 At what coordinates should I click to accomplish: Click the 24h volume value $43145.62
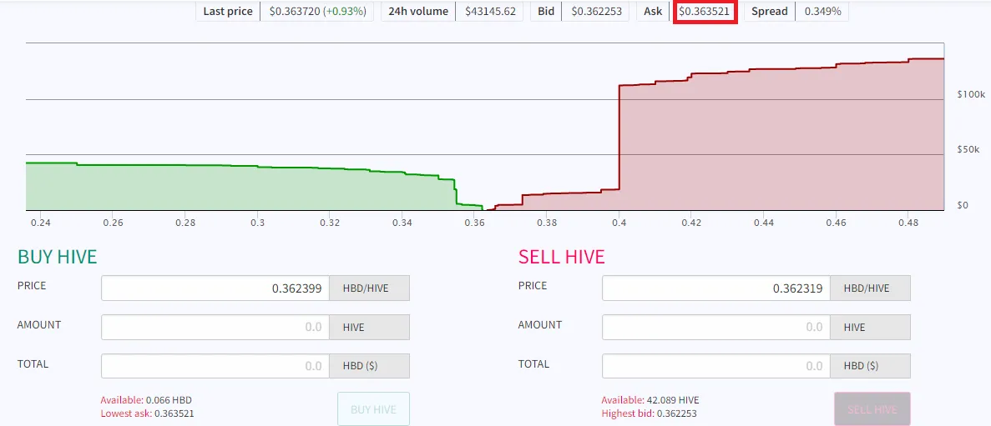490,12
